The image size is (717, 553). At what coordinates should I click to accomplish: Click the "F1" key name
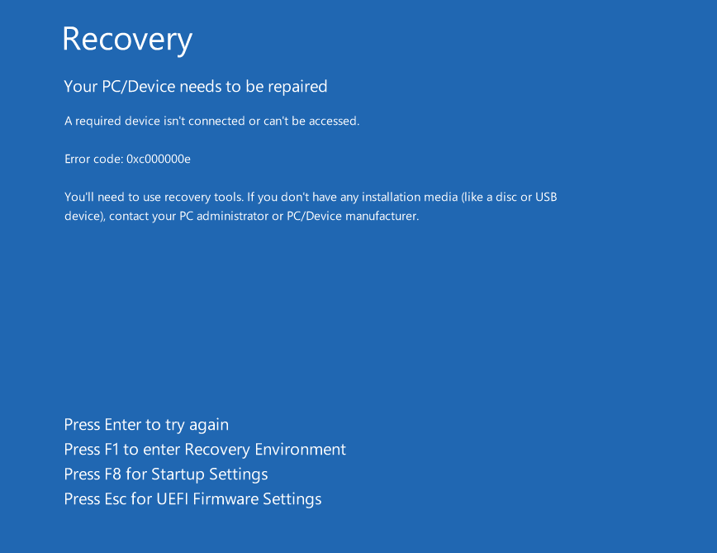(x=112, y=450)
